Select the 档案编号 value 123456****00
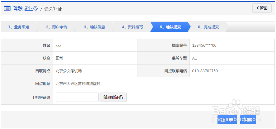 [204, 45]
